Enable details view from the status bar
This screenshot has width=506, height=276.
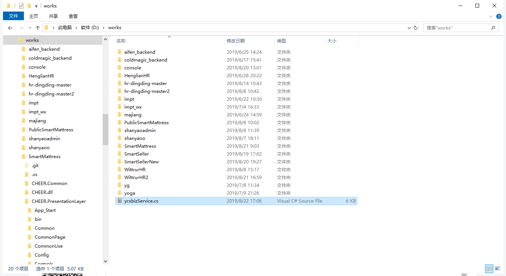coord(489,269)
